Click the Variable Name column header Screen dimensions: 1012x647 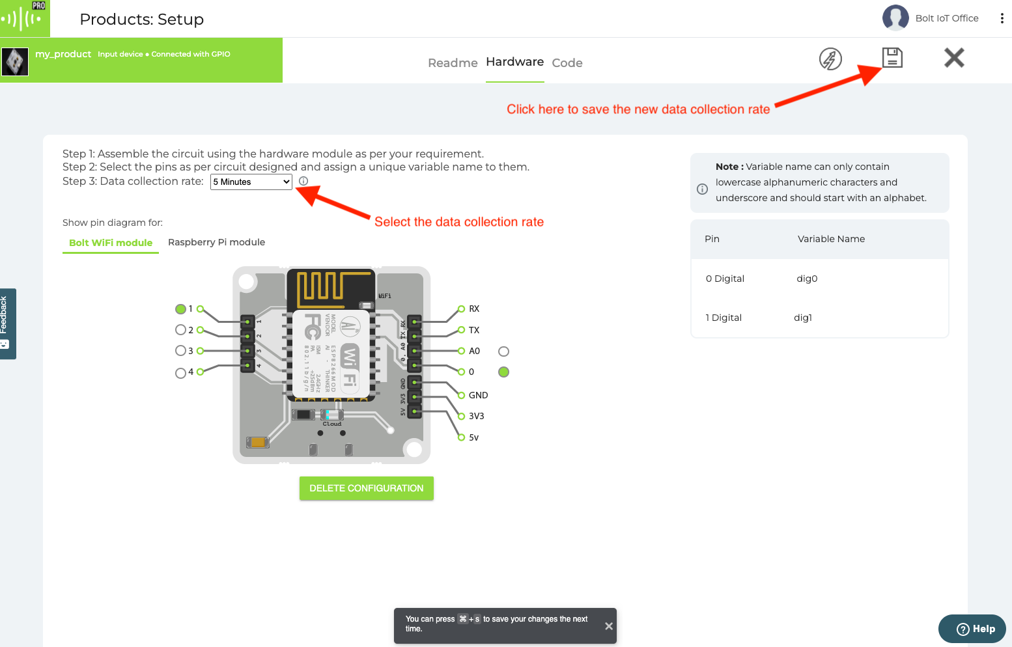pos(831,239)
